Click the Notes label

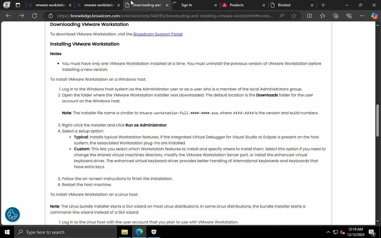[x=56, y=54]
